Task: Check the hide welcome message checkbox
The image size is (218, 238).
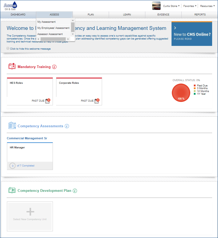Action: coord(8,48)
